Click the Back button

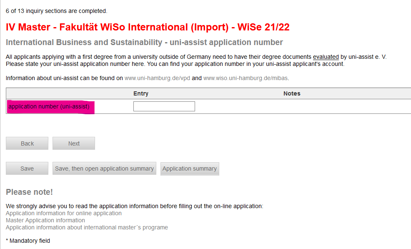coord(27,143)
